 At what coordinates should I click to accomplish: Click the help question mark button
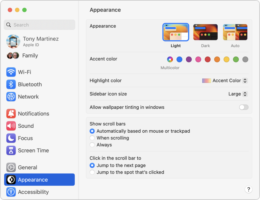(249, 189)
